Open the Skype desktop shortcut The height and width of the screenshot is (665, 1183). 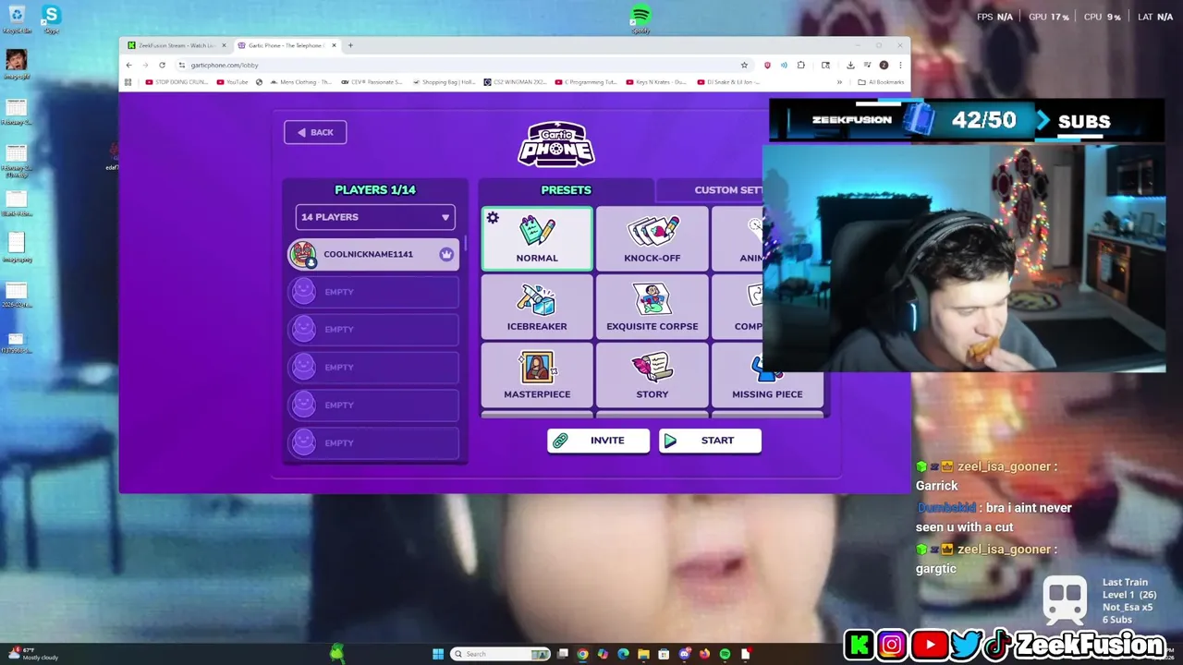[51, 18]
